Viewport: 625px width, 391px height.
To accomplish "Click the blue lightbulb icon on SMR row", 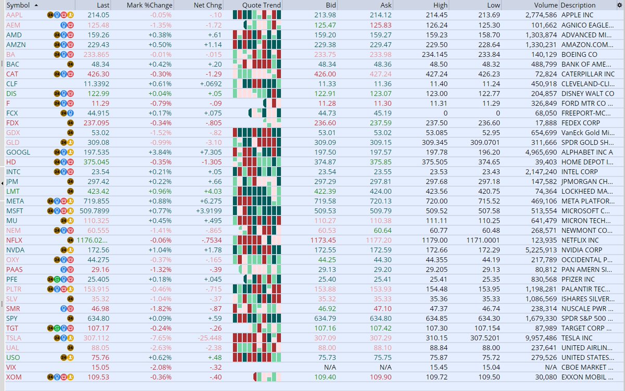I will click(x=63, y=309).
